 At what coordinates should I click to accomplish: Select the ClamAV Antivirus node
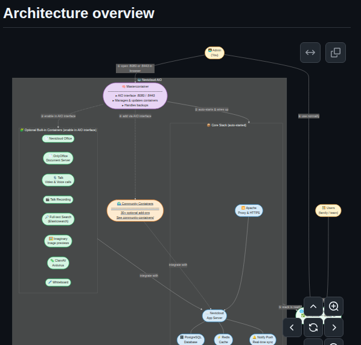click(x=58, y=263)
